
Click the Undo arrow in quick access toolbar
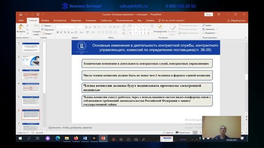click(x=26, y=15)
